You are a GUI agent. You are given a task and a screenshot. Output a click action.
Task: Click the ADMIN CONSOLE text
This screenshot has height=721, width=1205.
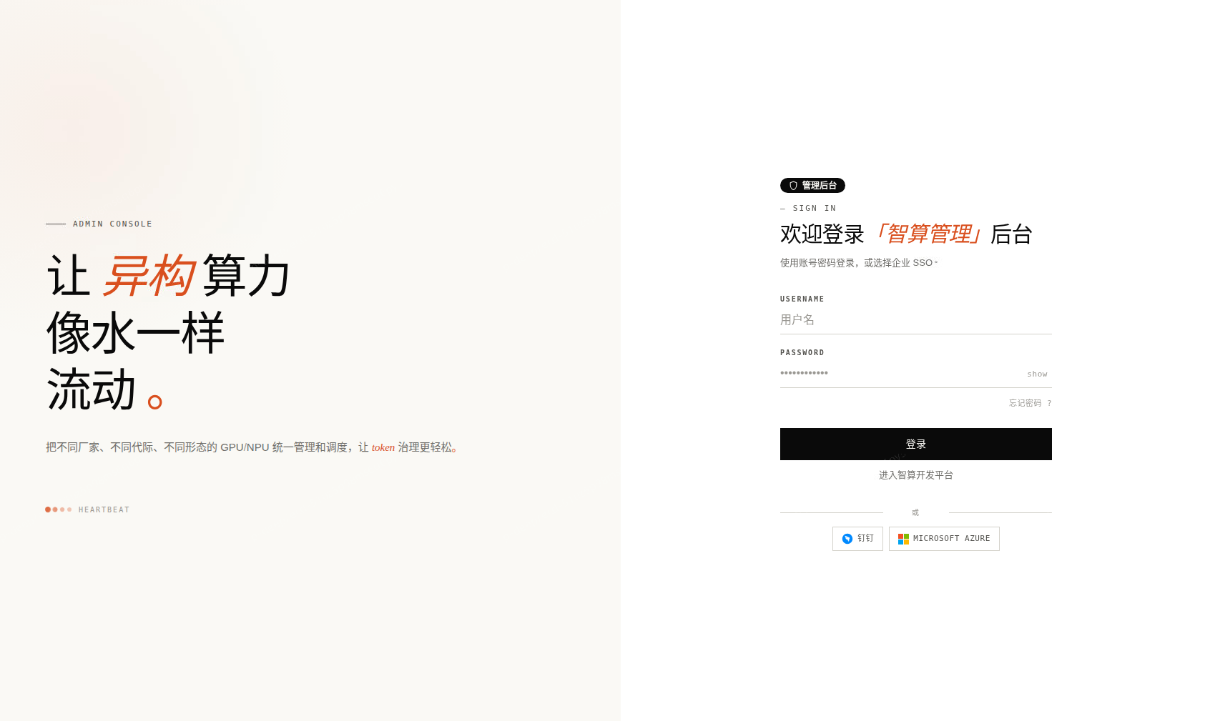click(112, 224)
